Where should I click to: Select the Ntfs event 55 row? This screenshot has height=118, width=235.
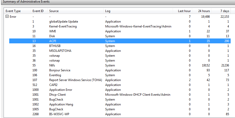[52, 65]
